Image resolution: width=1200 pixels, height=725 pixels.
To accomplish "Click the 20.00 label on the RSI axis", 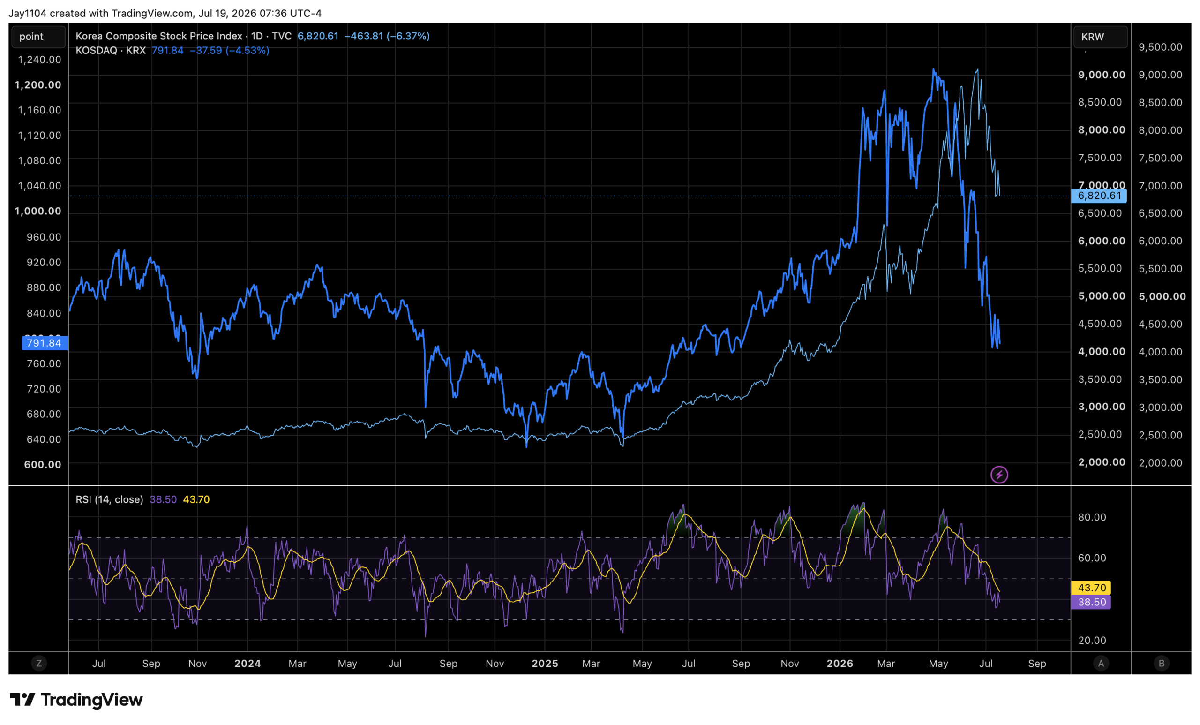I will (1092, 640).
